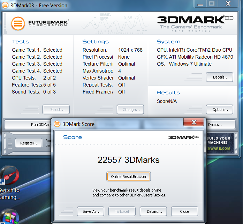Click the Score heading in the dialog
This screenshot has height=224, width=243.
click(x=73, y=137)
